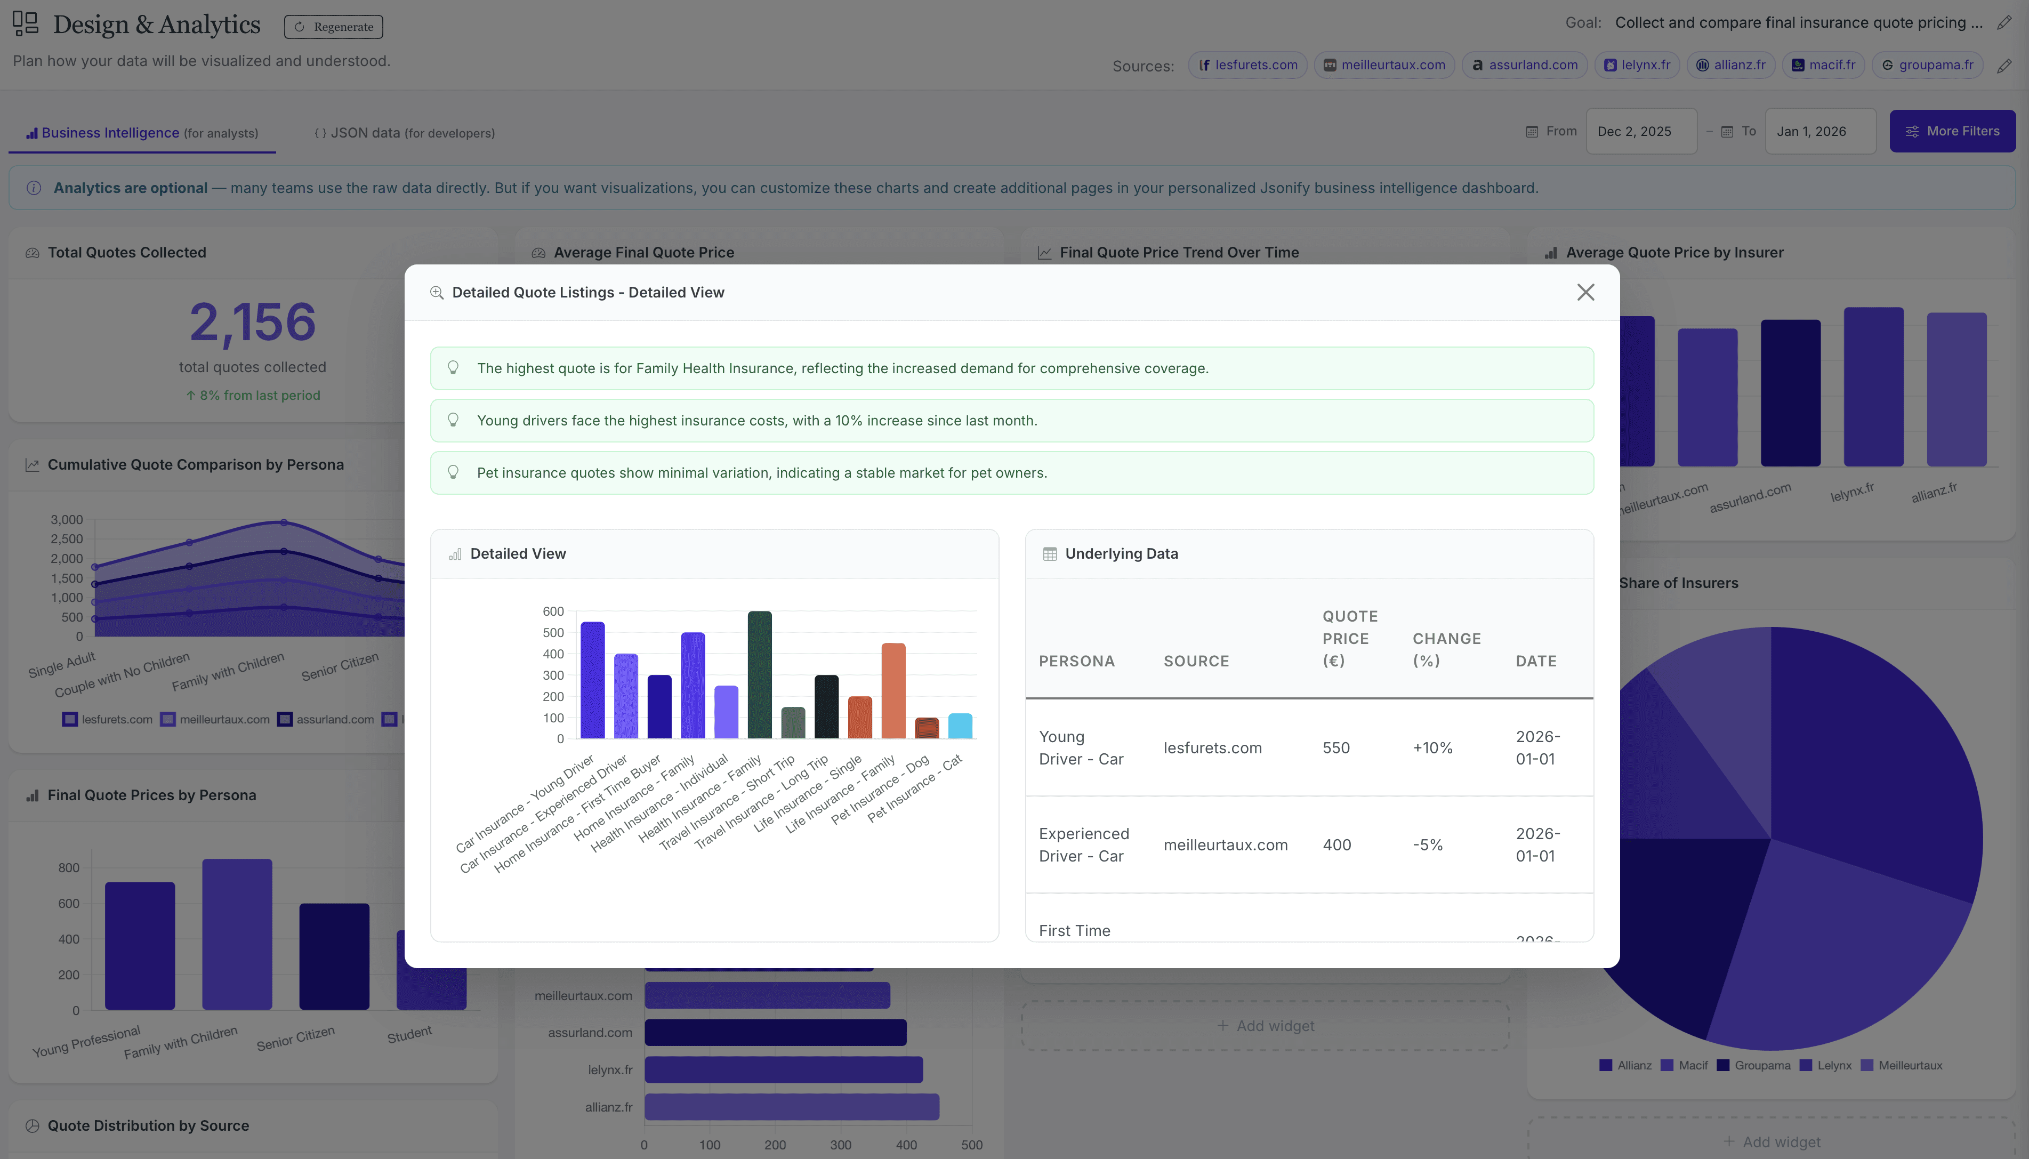
Task: Open the More Filters button
Action: tap(1952, 131)
